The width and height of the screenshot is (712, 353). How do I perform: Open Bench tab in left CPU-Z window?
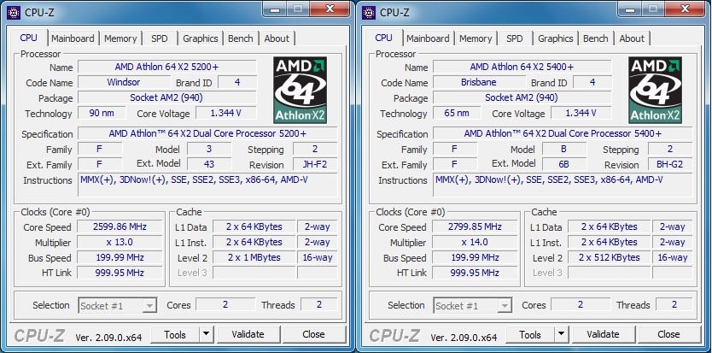click(x=241, y=38)
